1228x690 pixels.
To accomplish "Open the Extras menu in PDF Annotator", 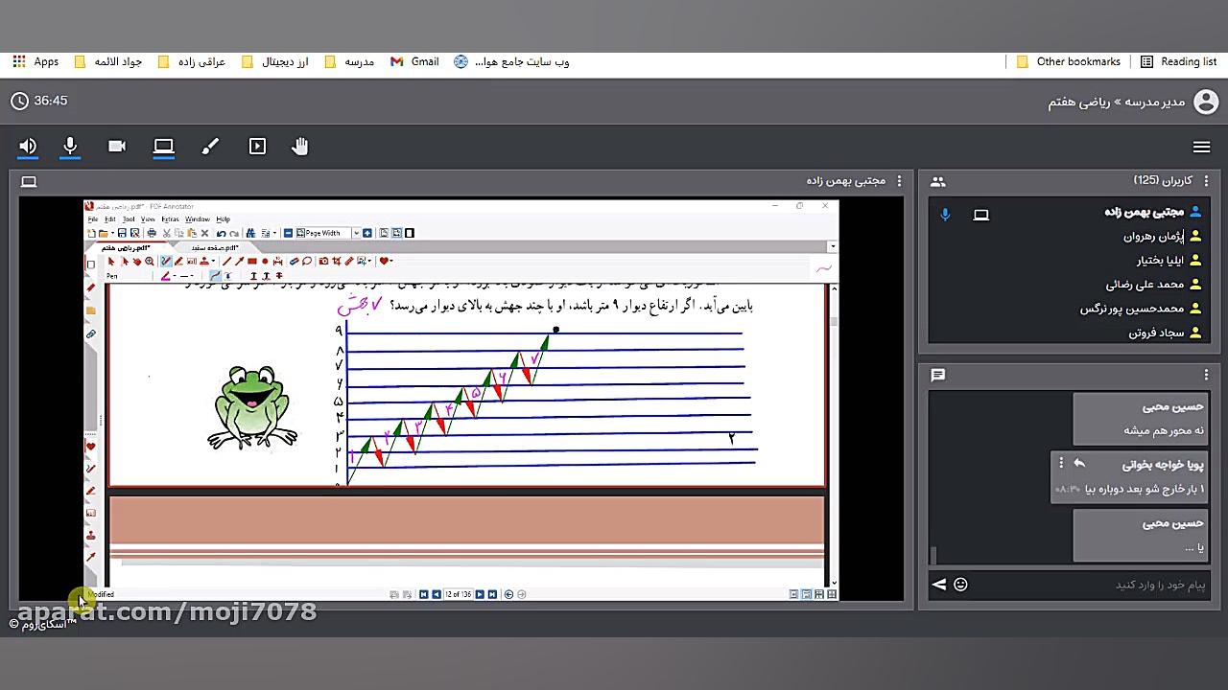I will 170,219.
